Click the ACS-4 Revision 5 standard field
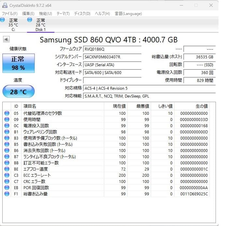This screenshot has height=226, width=240. (x=149, y=88)
